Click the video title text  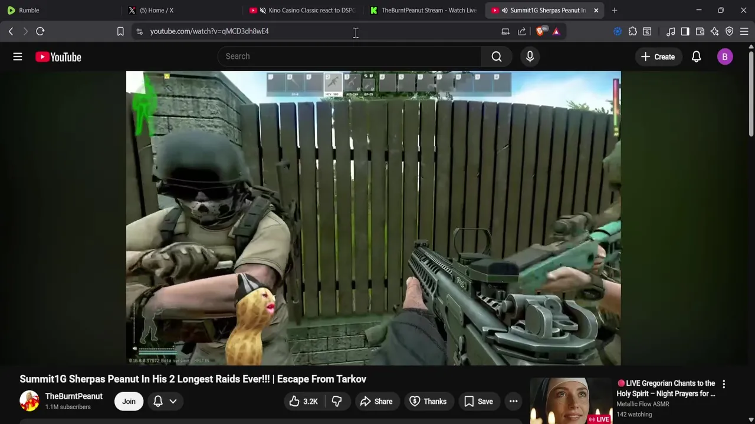pyautogui.click(x=193, y=379)
